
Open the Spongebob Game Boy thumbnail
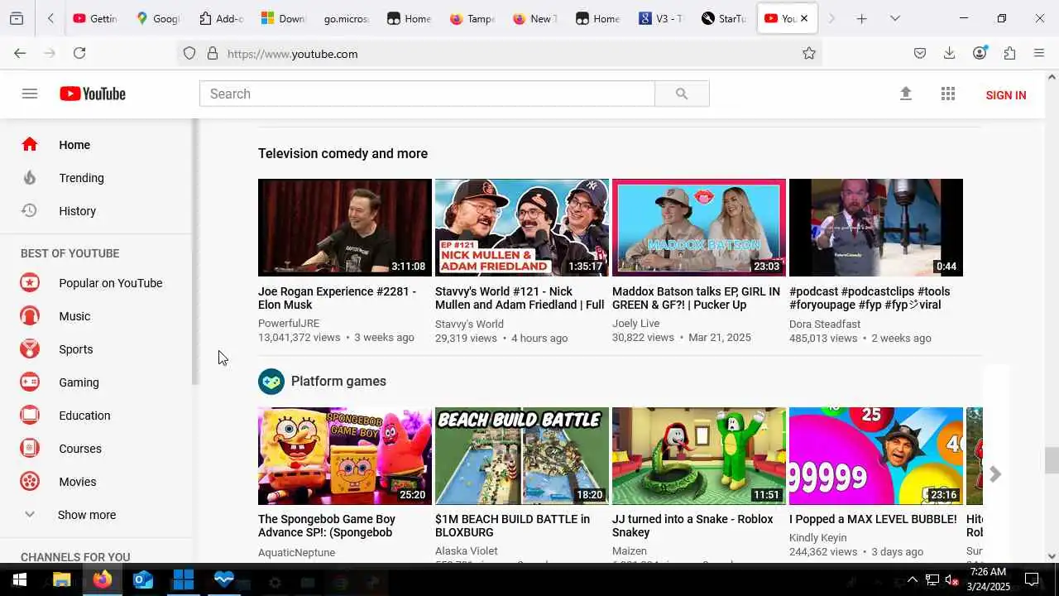345,456
